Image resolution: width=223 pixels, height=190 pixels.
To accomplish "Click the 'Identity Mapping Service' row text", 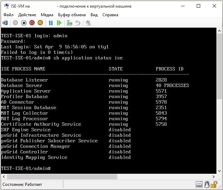I will tap(34, 158).
